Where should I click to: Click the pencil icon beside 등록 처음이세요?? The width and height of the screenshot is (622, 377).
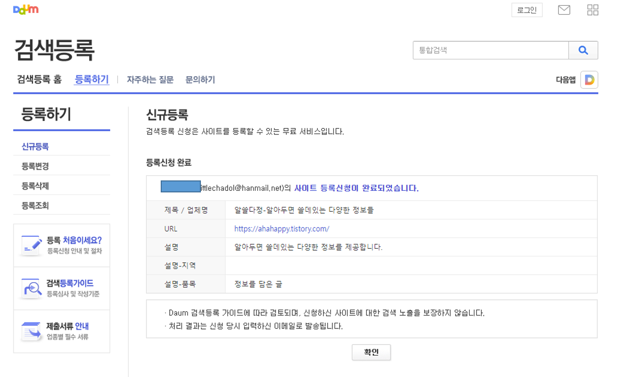pyautogui.click(x=32, y=246)
